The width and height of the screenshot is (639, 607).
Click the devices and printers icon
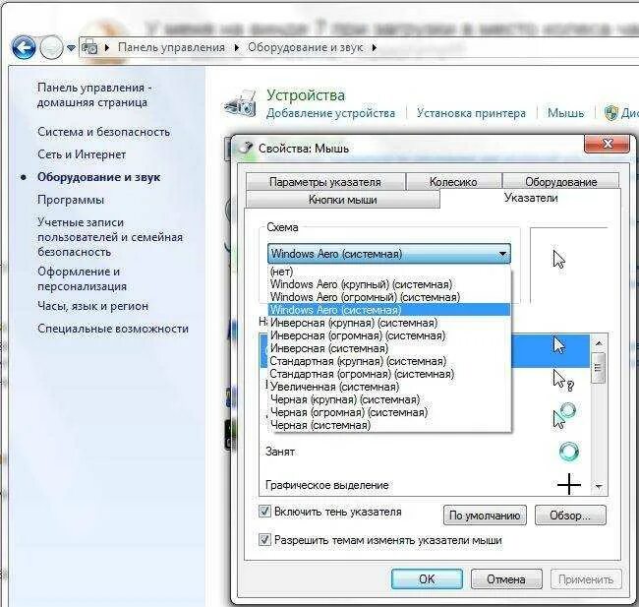pyautogui.click(x=241, y=103)
